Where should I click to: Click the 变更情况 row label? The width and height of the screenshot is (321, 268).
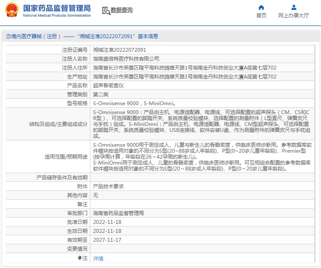pyautogui.click(x=77, y=248)
